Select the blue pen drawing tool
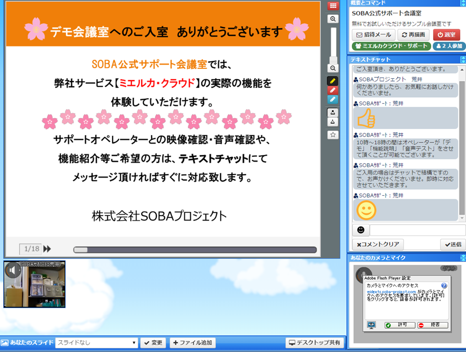Viewport: 466px width, 352px height. 333,99
